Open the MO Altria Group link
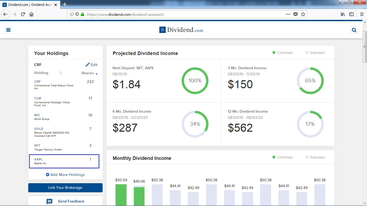 (x=37, y=115)
